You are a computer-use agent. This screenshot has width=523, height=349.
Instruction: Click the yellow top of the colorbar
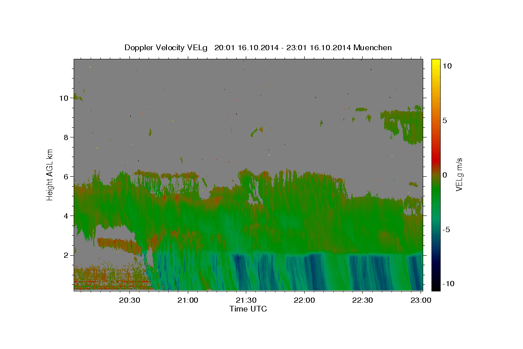[x=436, y=62]
